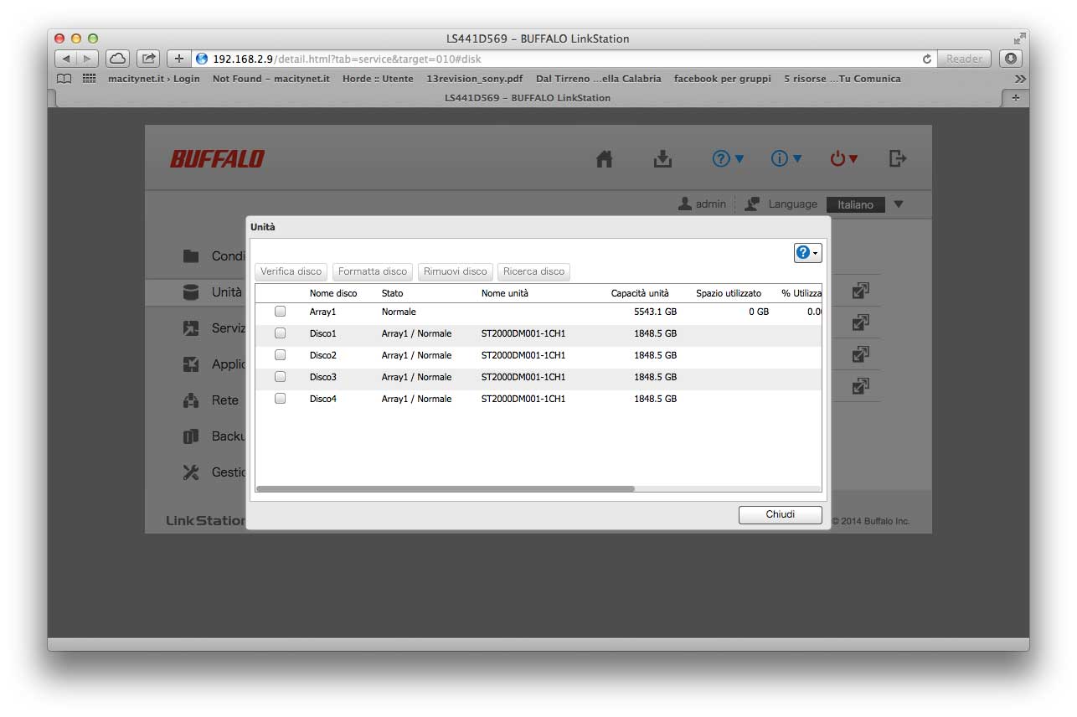
Task: Click Safari forward button
Action: click(88, 59)
